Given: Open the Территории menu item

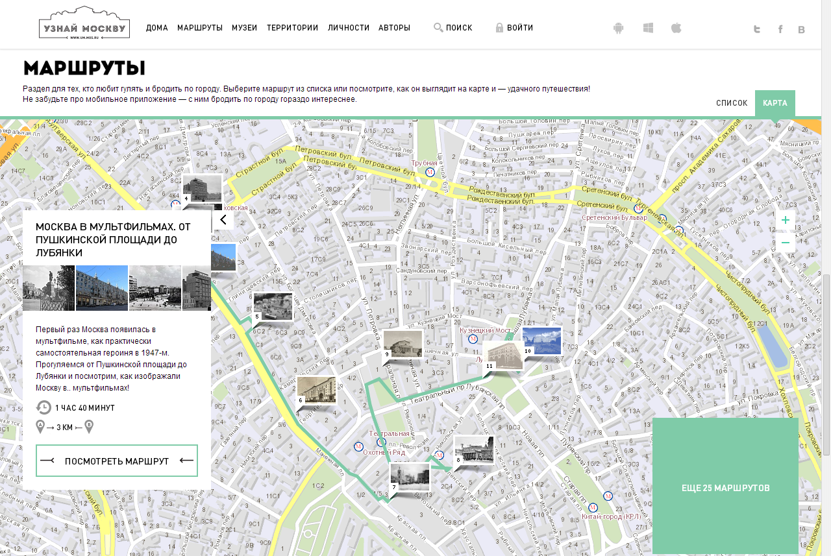Looking at the screenshot, I should pyautogui.click(x=292, y=28).
